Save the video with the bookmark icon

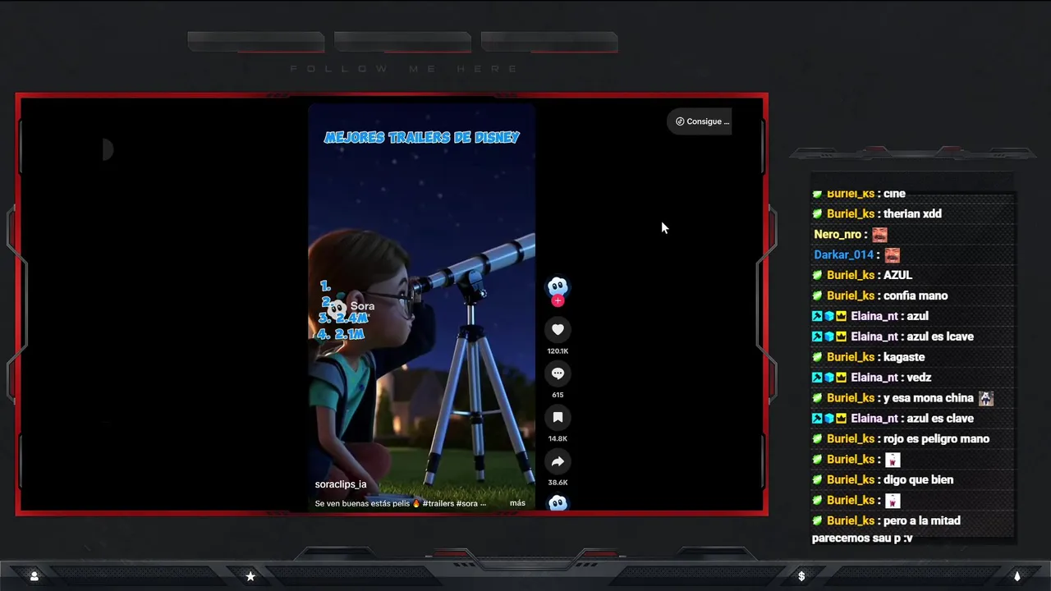pos(558,417)
